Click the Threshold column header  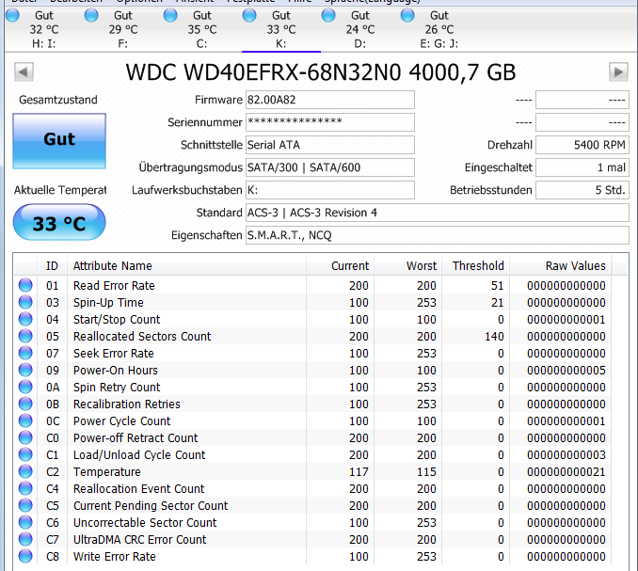pyautogui.click(x=475, y=266)
